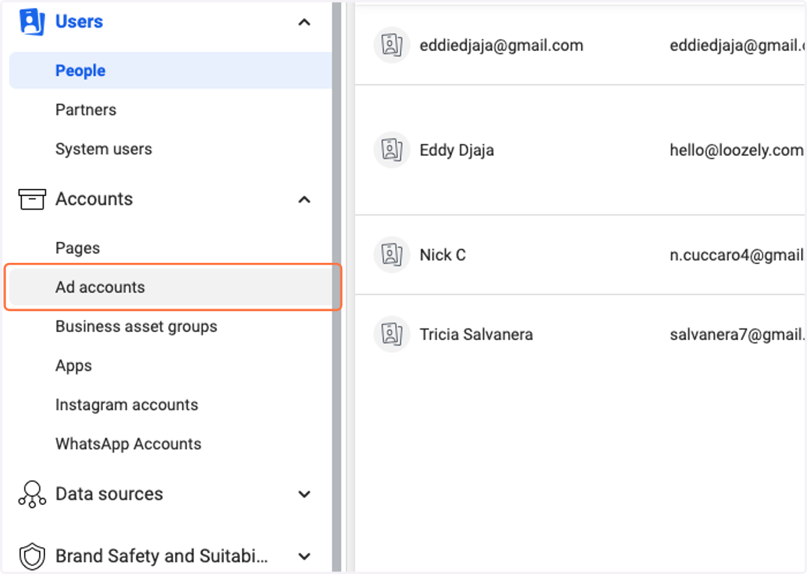The height and width of the screenshot is (574, 807).
Task: Click the Data sources node icon
Action: coord(32,494)
